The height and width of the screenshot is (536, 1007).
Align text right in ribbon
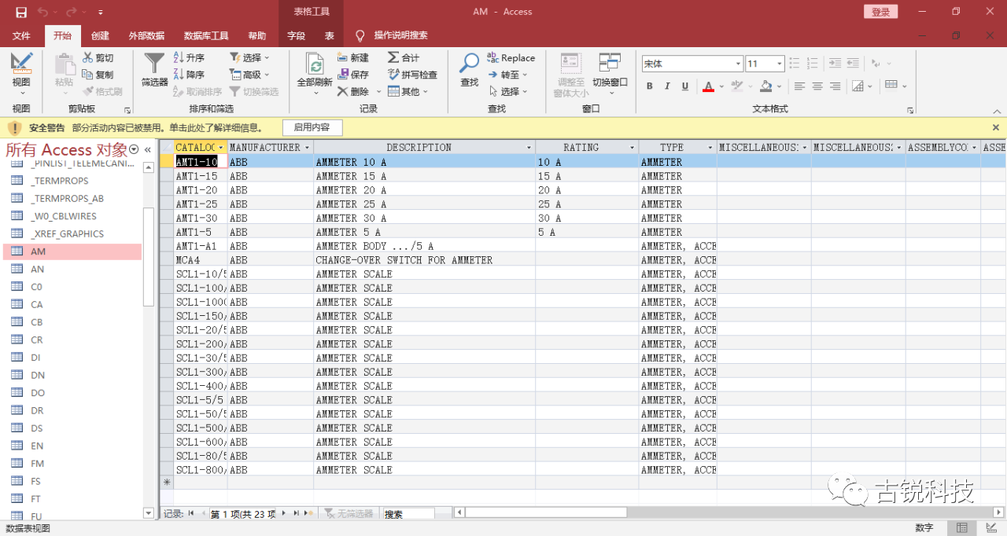point(835,86)
